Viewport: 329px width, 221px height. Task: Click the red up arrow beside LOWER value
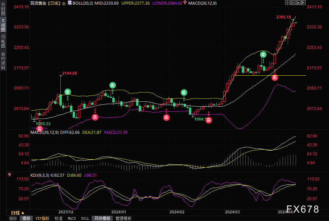(x=185, y=2)
